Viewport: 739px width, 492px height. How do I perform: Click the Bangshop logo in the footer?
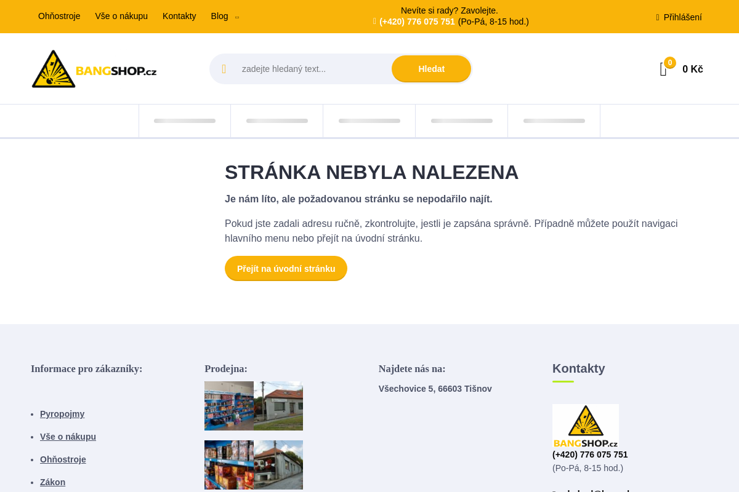585,424
